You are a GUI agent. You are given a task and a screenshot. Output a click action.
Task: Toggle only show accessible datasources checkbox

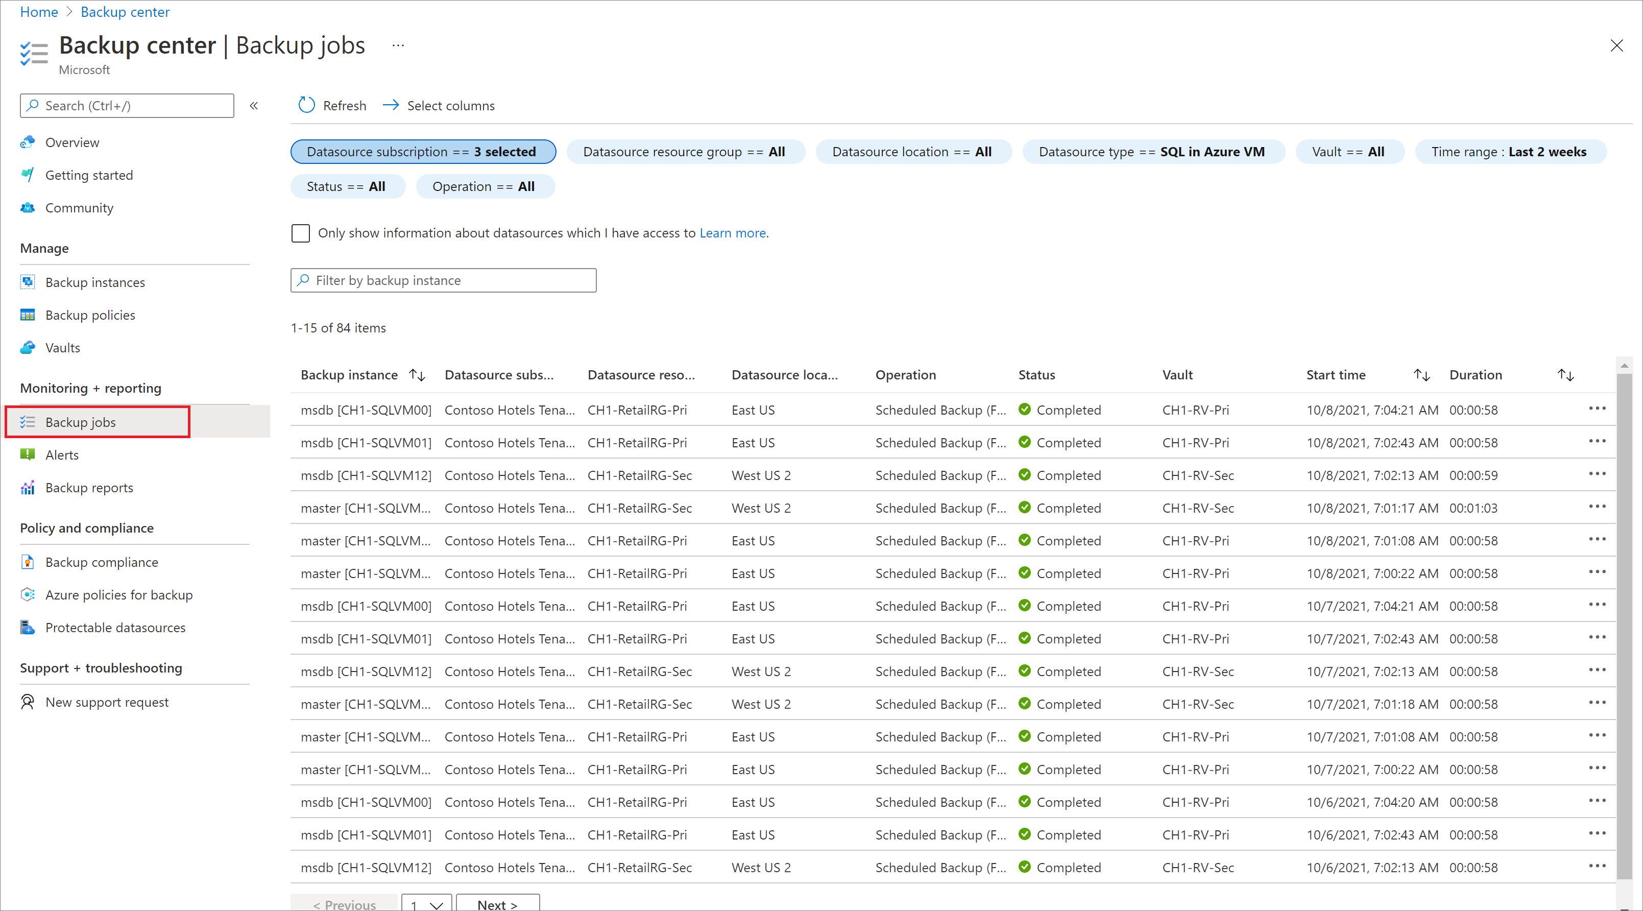click(x=299, y=232)
